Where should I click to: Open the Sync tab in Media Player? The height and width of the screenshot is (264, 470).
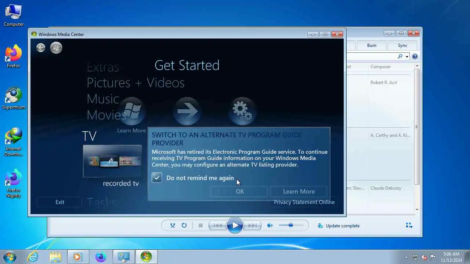tap(402, 45)
